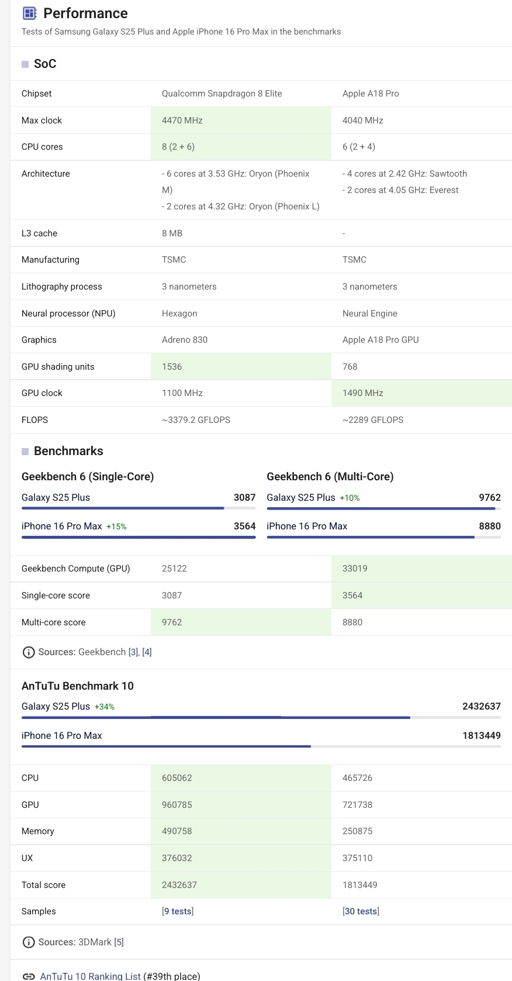This screenshot has height=981, width=512.
Task: Select the Benchmarks section heading
Action: click(x=68, y=451)
